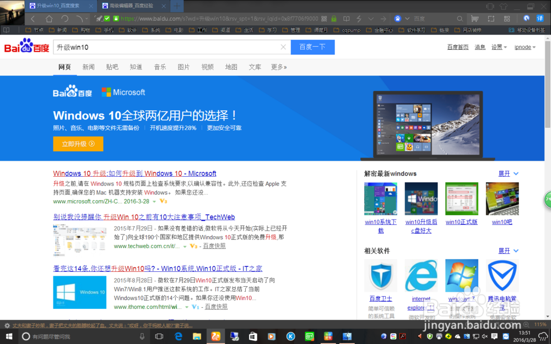Open dropdown arrow beside ithome.com result URL
The width and height of the screenshot is (551, 344).
187,307
